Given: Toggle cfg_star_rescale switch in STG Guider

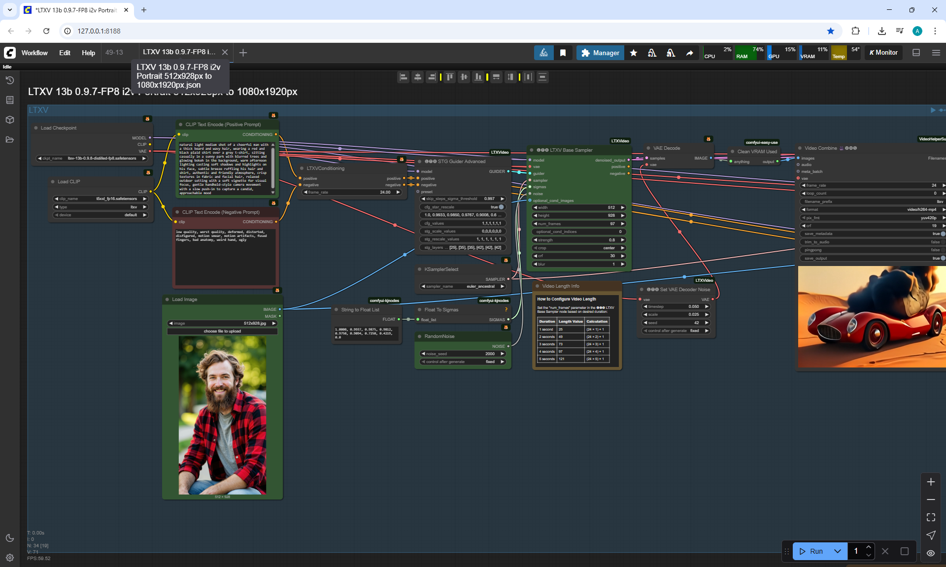Looking at the screenshot, I should coord(501,207).
